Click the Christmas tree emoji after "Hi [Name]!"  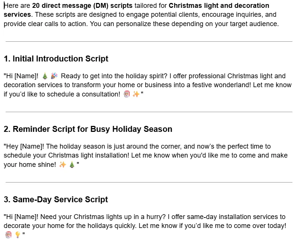coord(45,76)
